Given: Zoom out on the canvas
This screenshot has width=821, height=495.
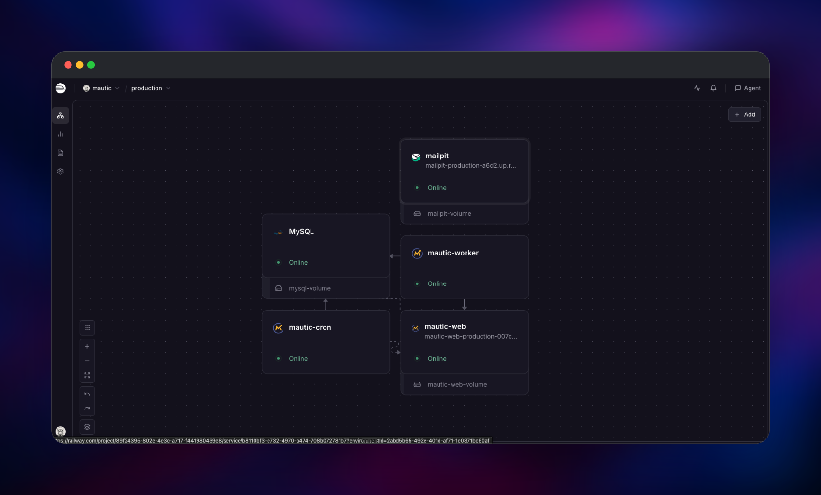Looking at the screenshot, I should point(87,361).
